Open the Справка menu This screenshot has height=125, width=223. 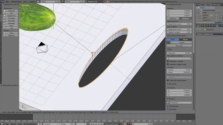(x=32, y=1)
